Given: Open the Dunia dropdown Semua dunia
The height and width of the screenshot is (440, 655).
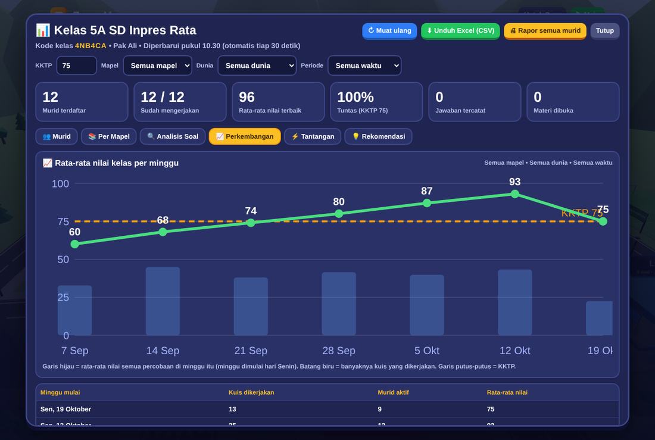Looking at the screenshot, I should tap(257, 65).
